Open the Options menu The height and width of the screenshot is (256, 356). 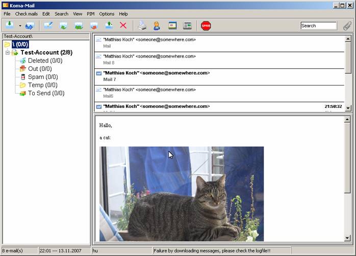point(107,14)
